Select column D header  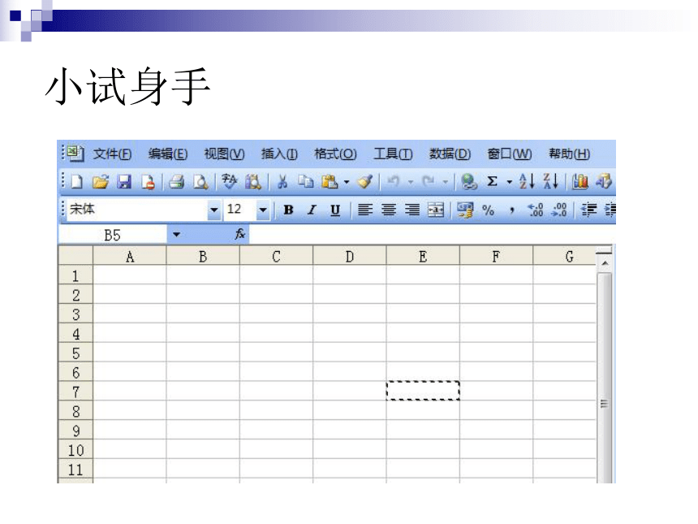[x=350, y=256]
